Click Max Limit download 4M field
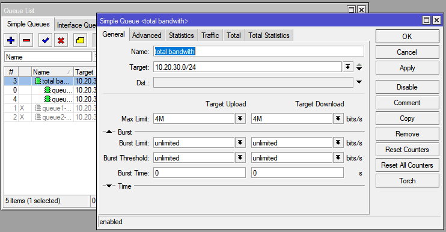Image resolution: width=446 pixels, height=232 pixels. click(x=292, y=118)
